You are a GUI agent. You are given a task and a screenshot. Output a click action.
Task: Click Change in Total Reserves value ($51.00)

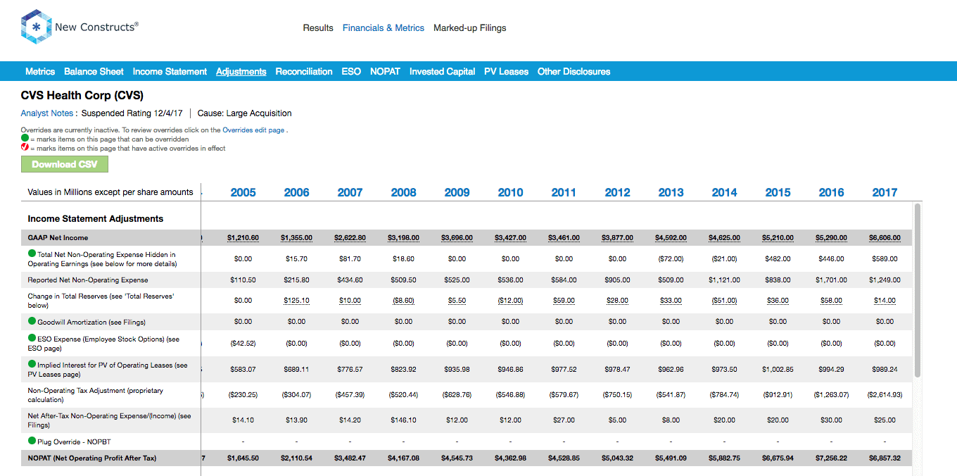[725, 301]
